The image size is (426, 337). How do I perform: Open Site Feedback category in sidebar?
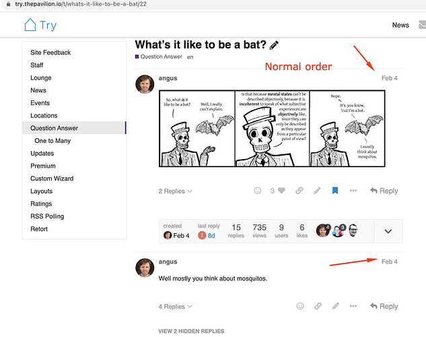[x=50, y=53]
